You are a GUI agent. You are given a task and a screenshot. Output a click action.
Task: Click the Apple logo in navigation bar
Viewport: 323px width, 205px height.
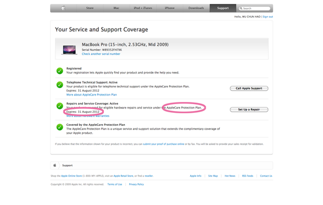click(x=64, y=8)
